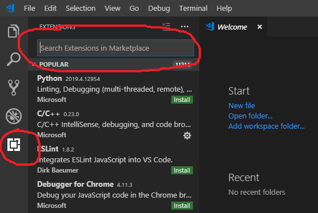Click the Python description starting with Linting
The image size is (318, 213).
pyautogui.click(x=114, y=89)
